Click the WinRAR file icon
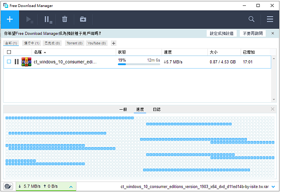This screenshot has width=283, height=194. [26, 62]
